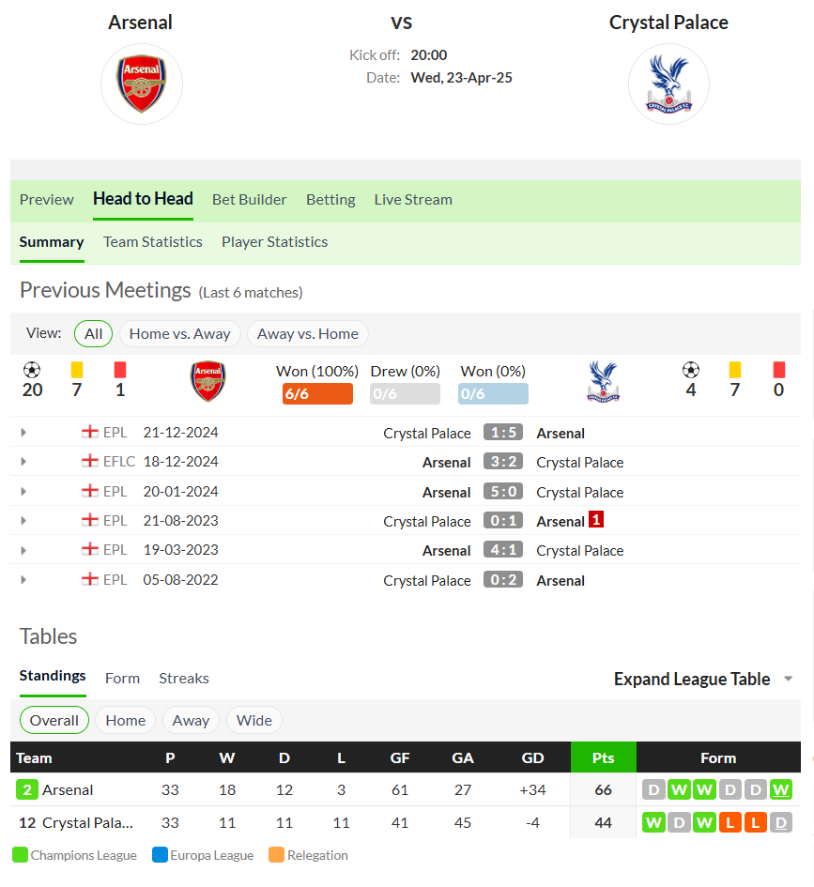Open the Expand League Table dropdown
The width and height of the screenshot is (814, 887).
703,679
